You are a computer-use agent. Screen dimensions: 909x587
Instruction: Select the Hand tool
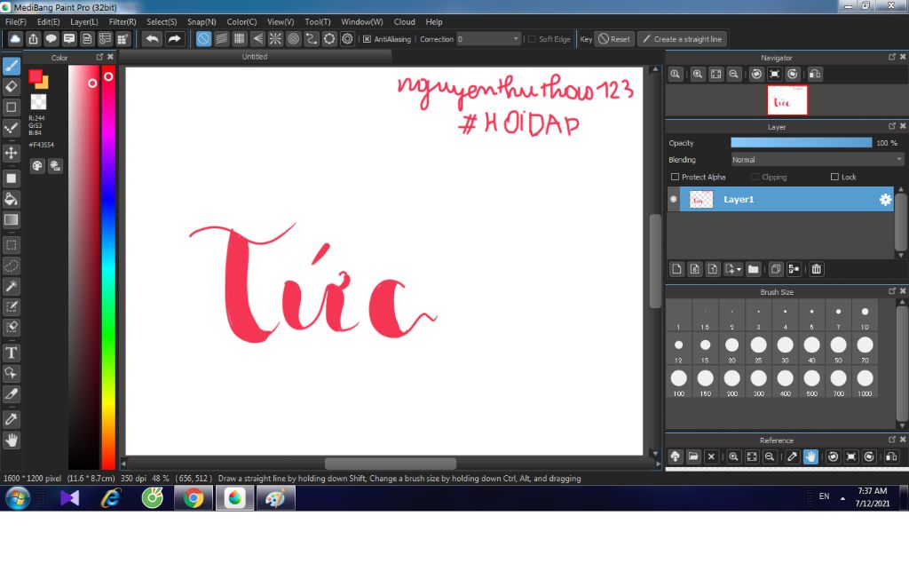(x=11, y=440)
